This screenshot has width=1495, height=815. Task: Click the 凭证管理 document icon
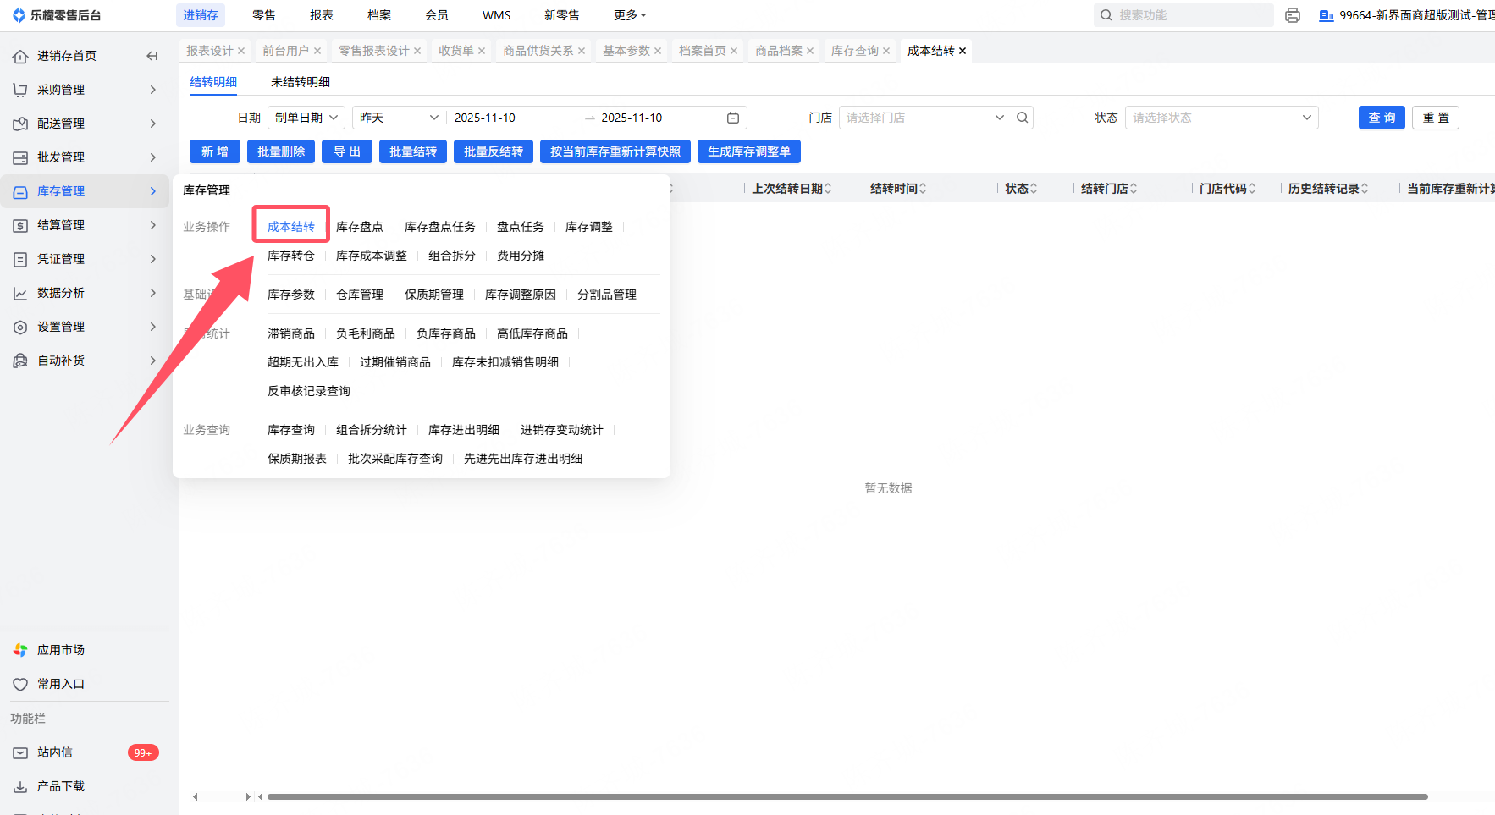[20, 259]
